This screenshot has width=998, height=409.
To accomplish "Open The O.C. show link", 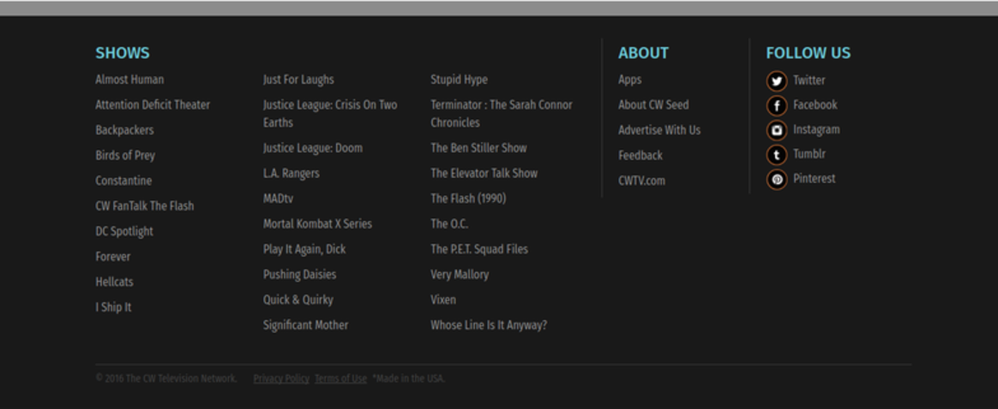I will tap(449, 223).
